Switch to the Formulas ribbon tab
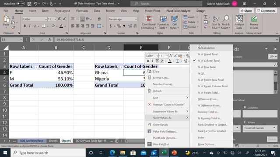 82,11
